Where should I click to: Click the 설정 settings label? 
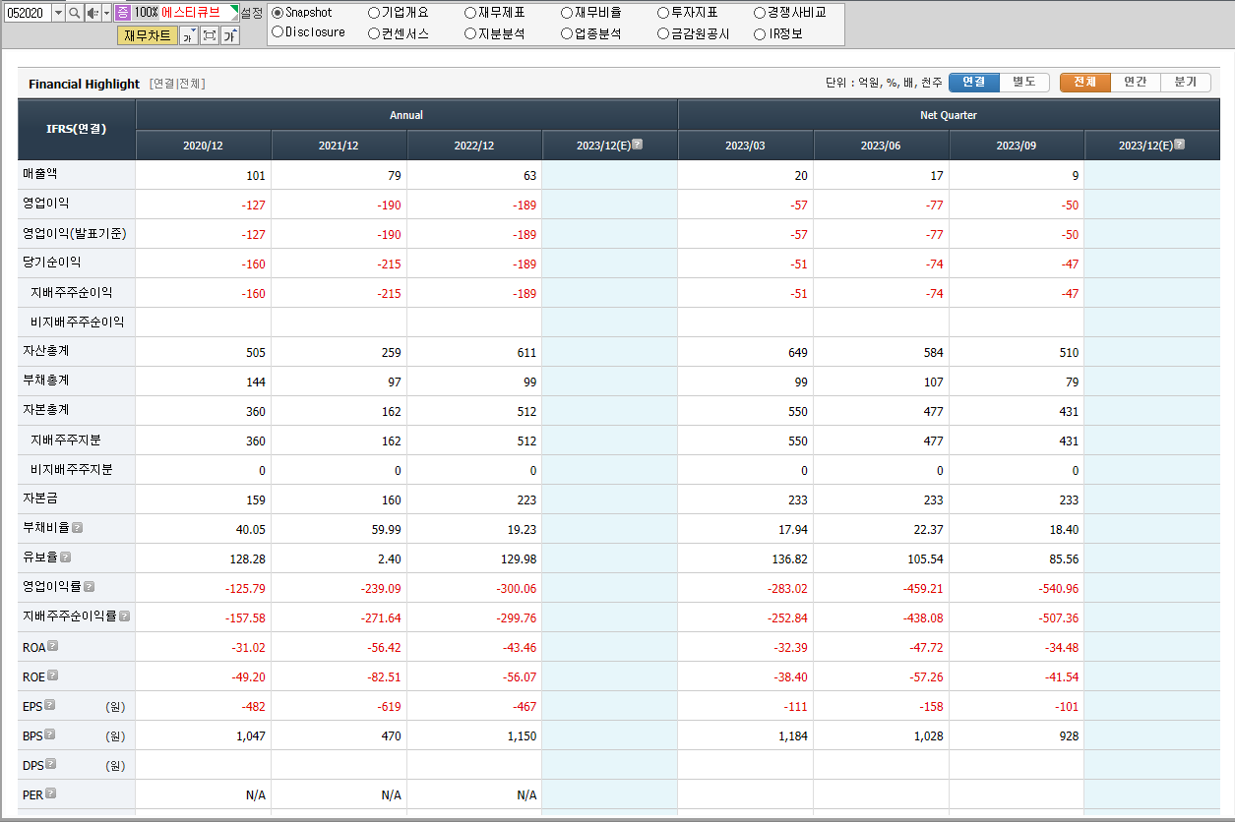252,13
